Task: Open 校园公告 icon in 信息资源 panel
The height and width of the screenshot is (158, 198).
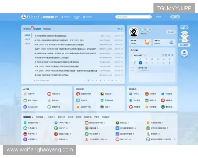Action: (102, 94)
